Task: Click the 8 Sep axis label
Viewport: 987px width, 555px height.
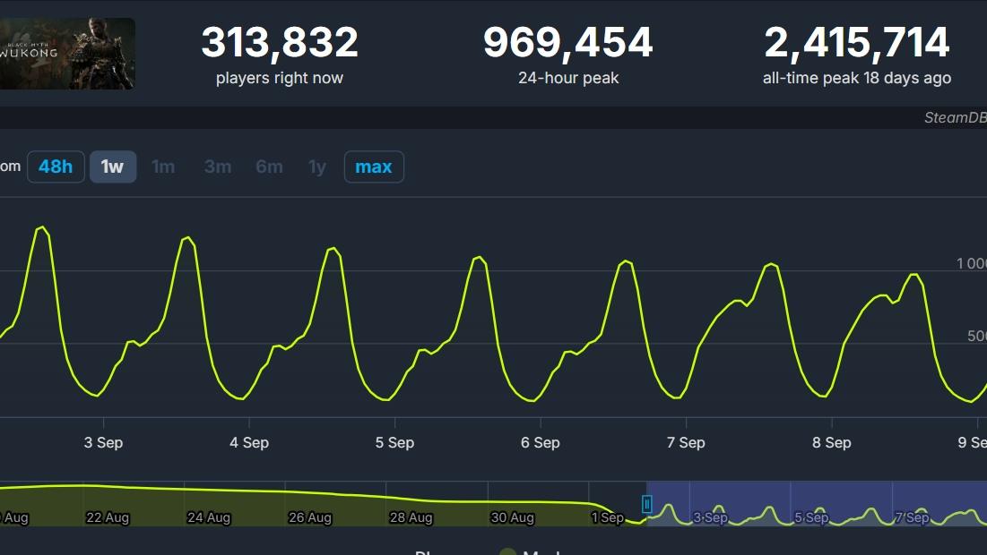Action: coord(832,442)
